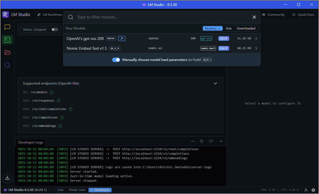Sort models by Downloaded

(246, 28)
